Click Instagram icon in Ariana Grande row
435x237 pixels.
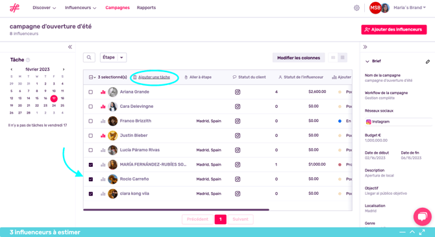(x=238, y=92)
